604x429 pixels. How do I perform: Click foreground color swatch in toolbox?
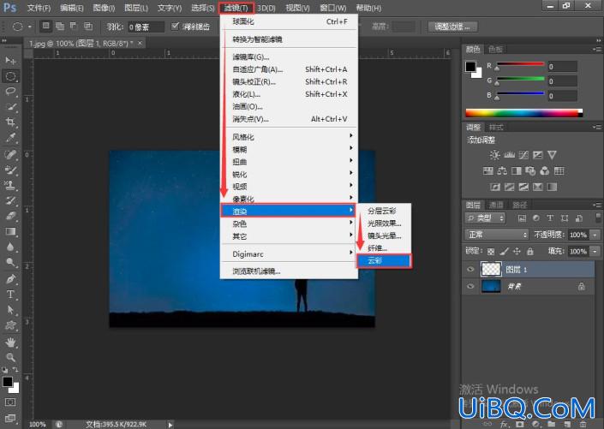[8, 382]
